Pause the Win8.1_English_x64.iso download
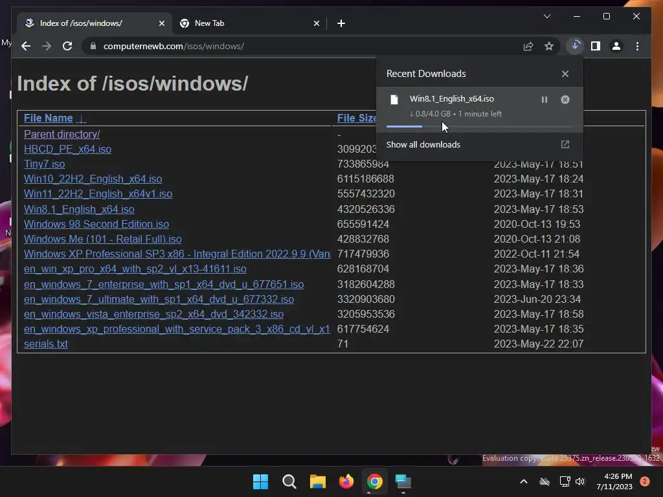Image resolution: width=663 pixels, height=497 pixels. coord(544,100)
